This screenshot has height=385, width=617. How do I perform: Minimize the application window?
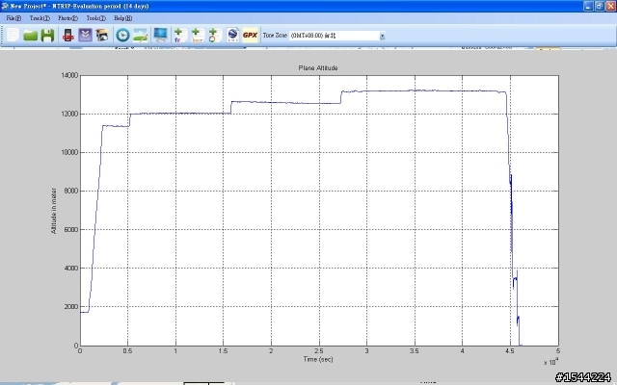click(588, 6)
